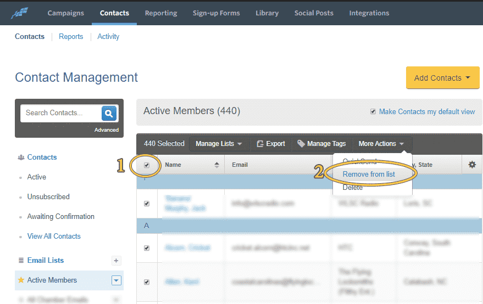Image resolution: width=483 pixels, height=304 pixels.
Task: Select the Active Members email list
Action: [x=52, y=280]
